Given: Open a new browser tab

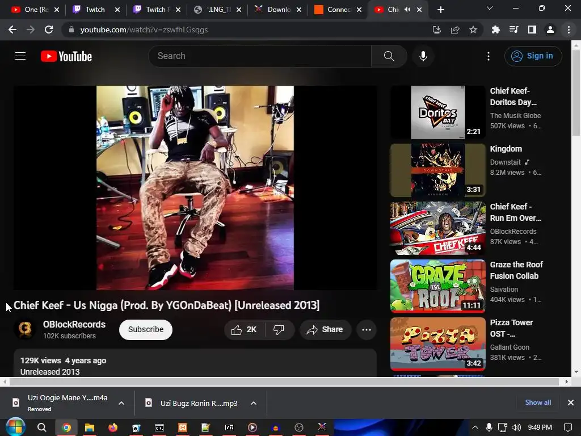Looking at the screenshot, I should coord(440,10).
